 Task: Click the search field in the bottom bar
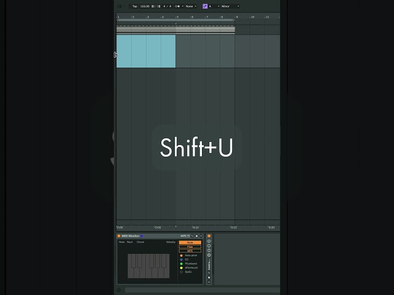tap(203, 290)
